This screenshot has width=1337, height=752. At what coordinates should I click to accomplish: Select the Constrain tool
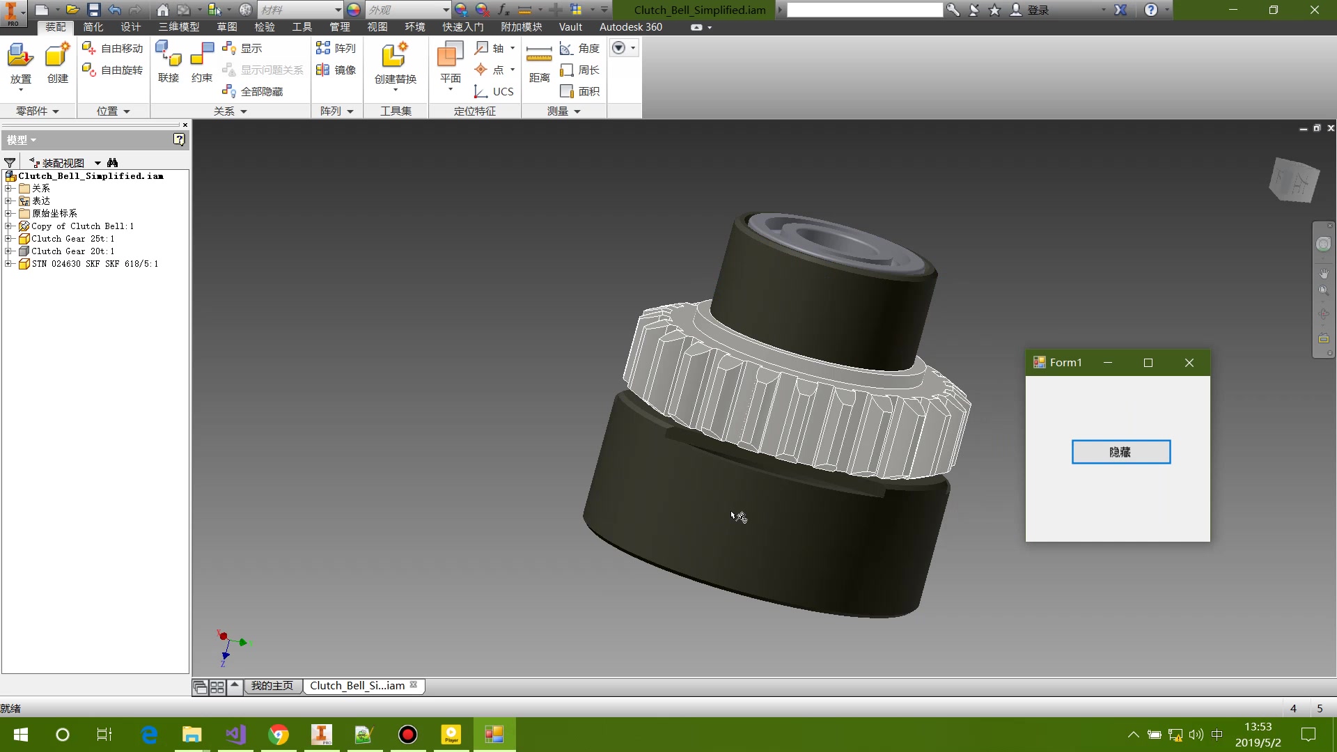pos(202,56)
